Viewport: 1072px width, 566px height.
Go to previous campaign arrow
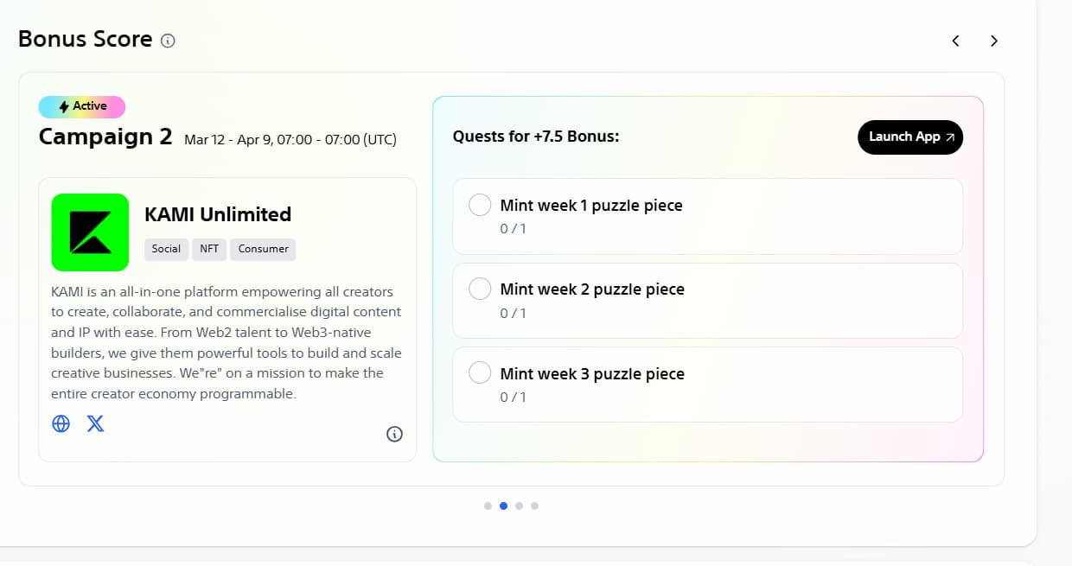[x=955, y=41]
